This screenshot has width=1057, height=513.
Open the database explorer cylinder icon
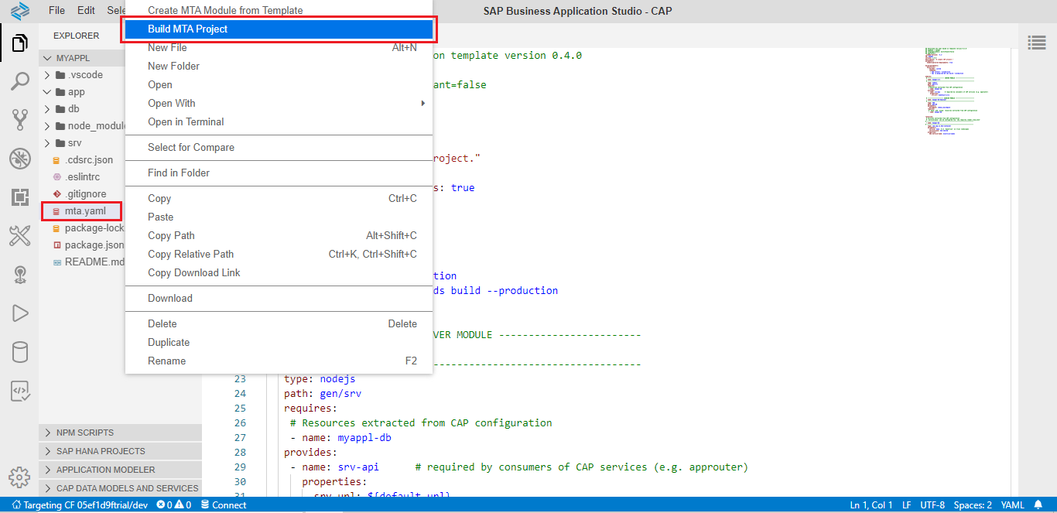click(x=20, y=353)
